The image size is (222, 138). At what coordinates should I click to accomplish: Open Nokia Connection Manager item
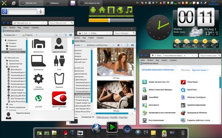click(157, 90)
